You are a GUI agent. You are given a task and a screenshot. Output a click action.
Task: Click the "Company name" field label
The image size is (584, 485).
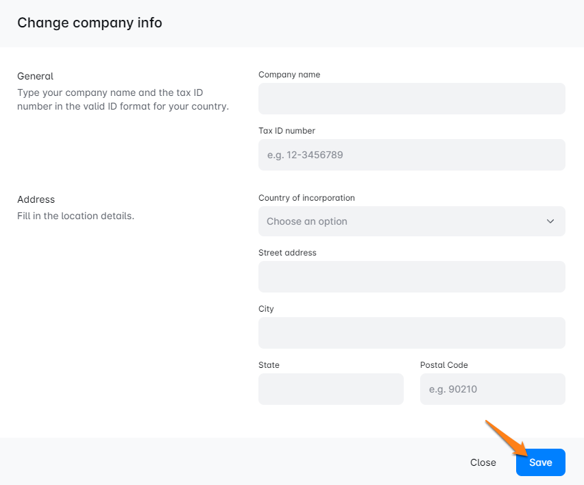(x=289, y=75)
